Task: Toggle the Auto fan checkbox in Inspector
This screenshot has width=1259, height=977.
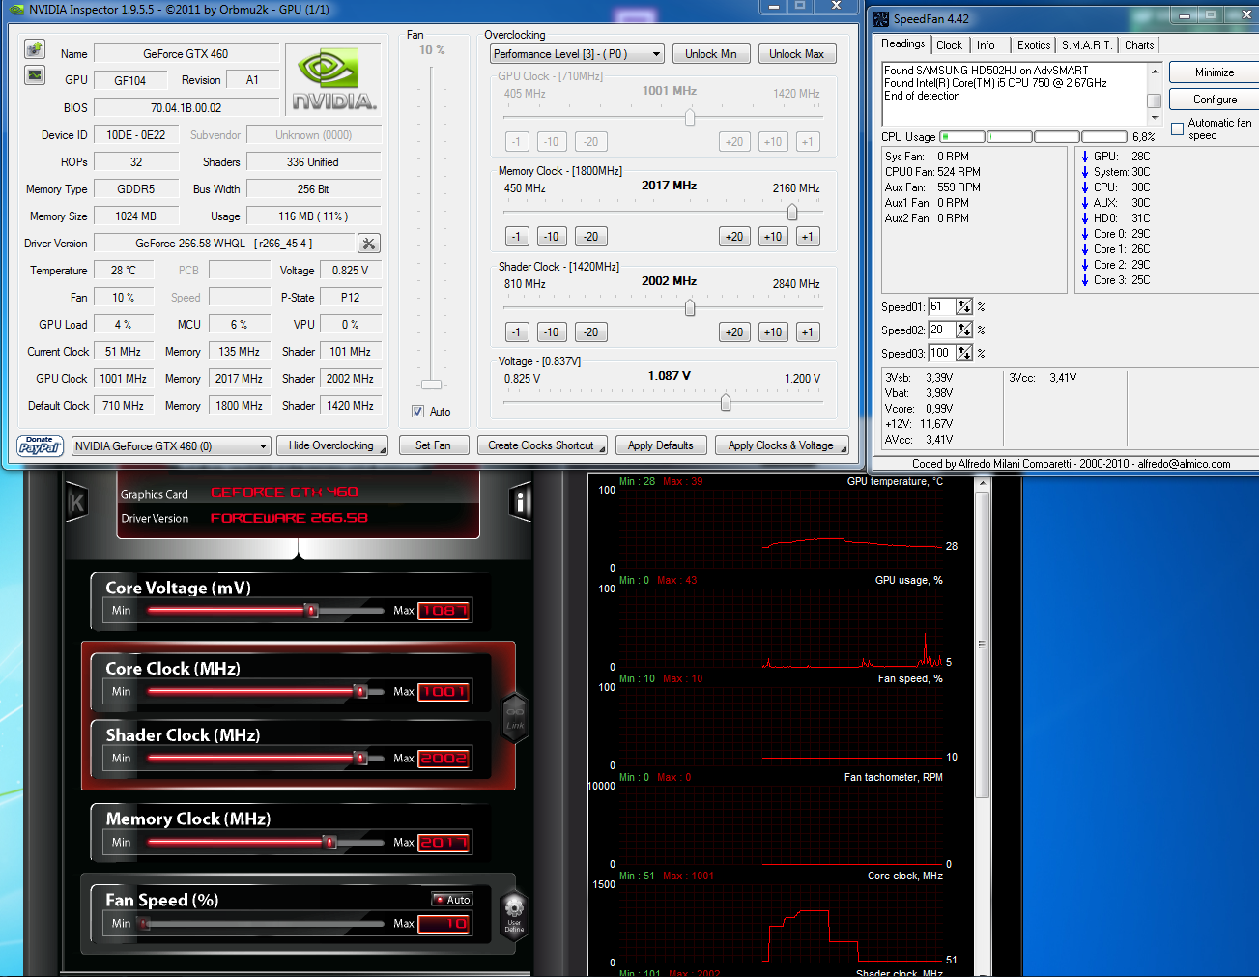Action: pos(418,412)
